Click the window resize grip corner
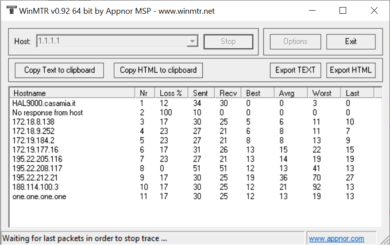The image size is (390, 245). point(385,240)
